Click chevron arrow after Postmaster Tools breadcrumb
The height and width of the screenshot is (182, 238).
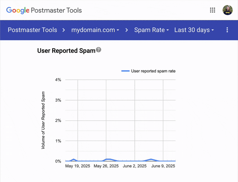(64, 30)
